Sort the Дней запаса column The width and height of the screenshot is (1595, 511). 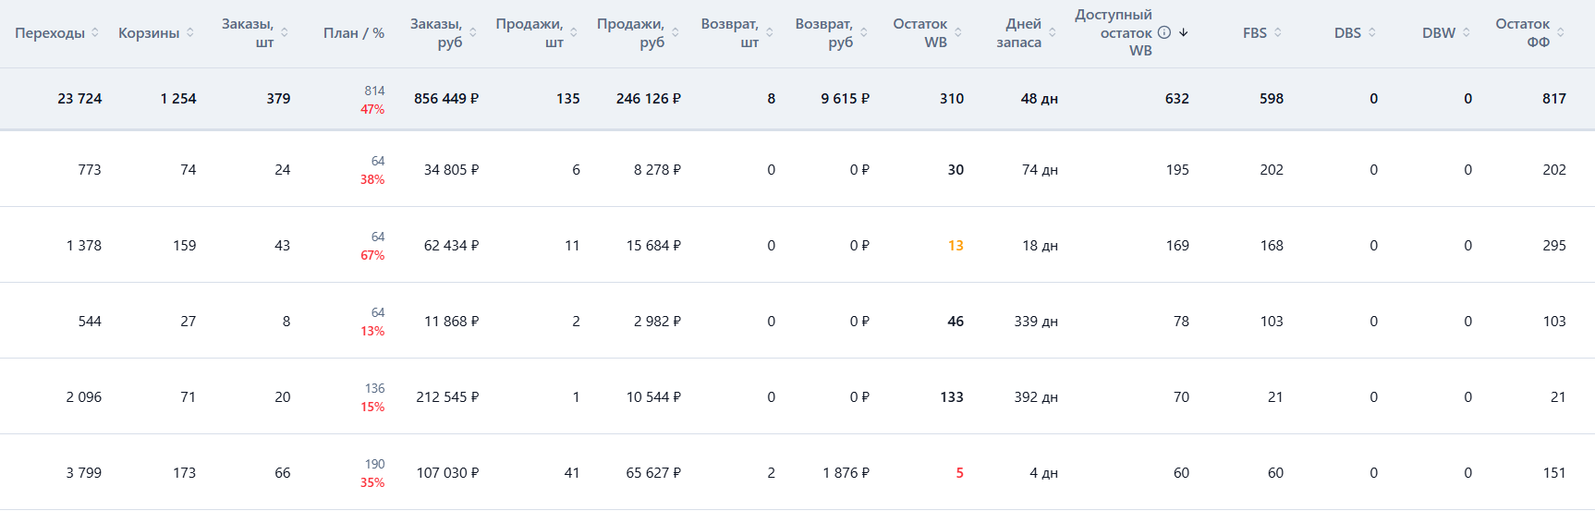(1053, 32)
